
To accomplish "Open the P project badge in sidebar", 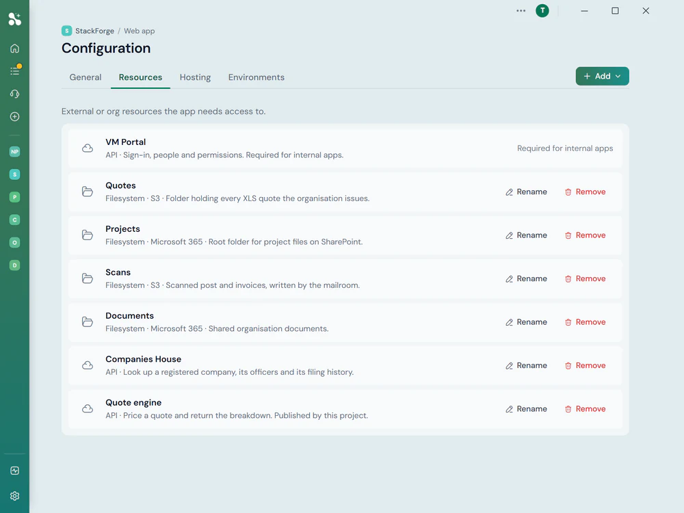I will (15, 197).
